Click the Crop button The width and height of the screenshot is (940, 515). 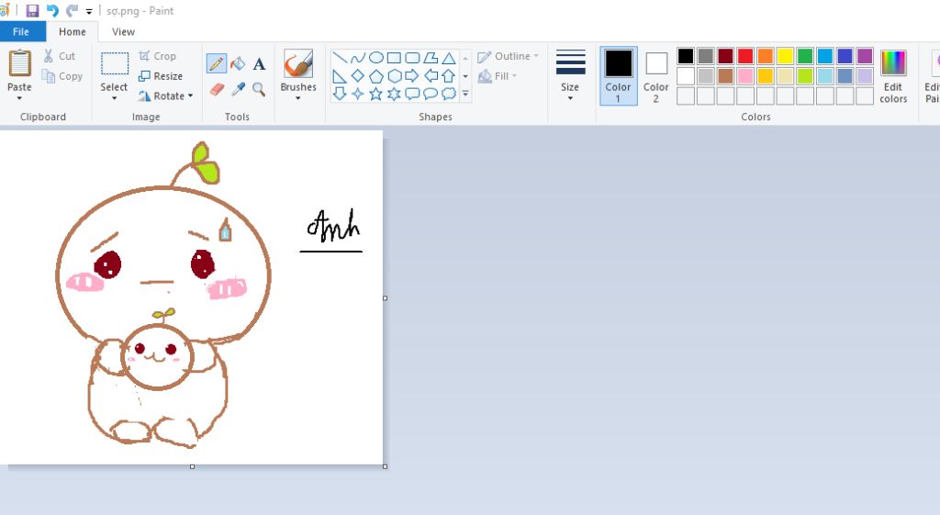(x=158, y=56)
